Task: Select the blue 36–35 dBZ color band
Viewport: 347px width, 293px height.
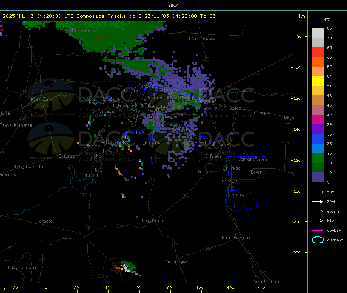Action: coord(318,139)
